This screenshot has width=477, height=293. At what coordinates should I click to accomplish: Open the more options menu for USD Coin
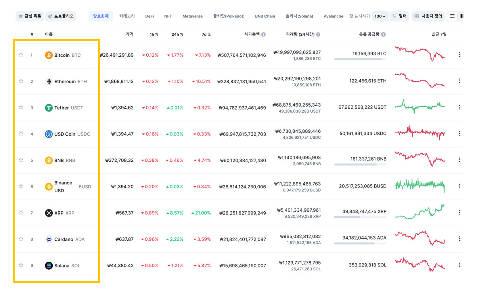460,134
